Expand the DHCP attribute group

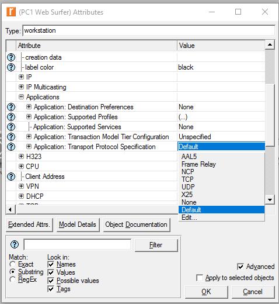pyautogui.click(x=21, y=196)
